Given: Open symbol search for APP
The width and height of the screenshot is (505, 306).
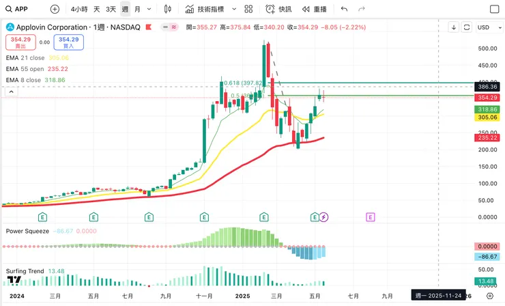Looking at the screenshot, I should [17, 9].
